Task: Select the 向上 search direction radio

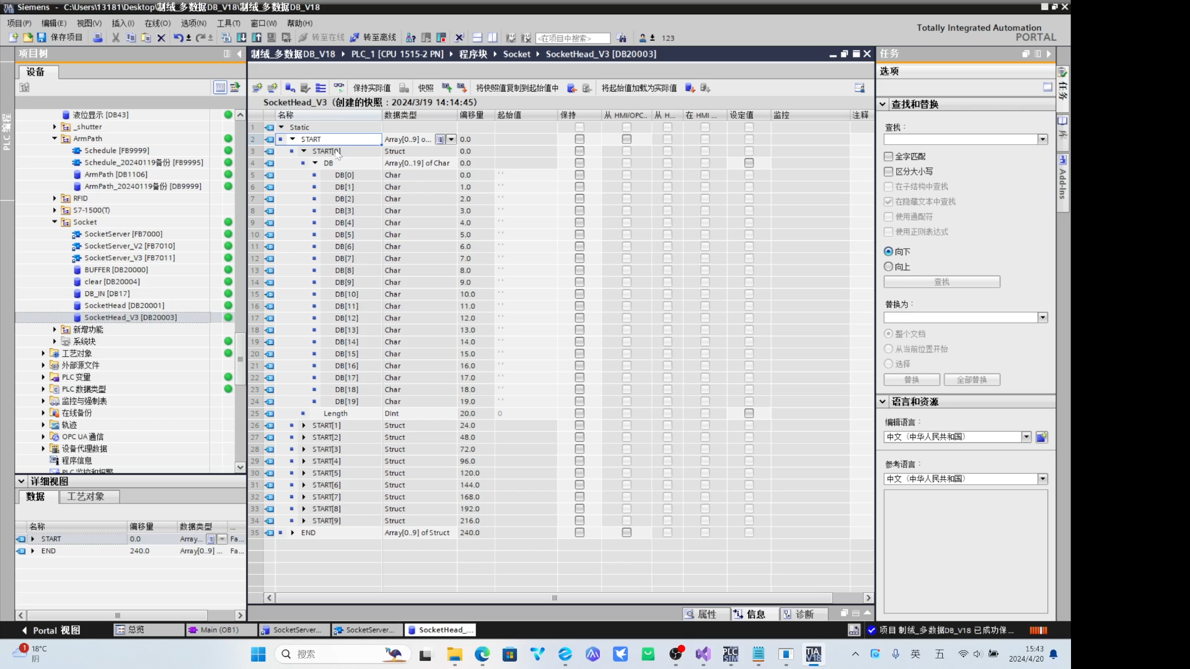Action: tap(888, 267)
